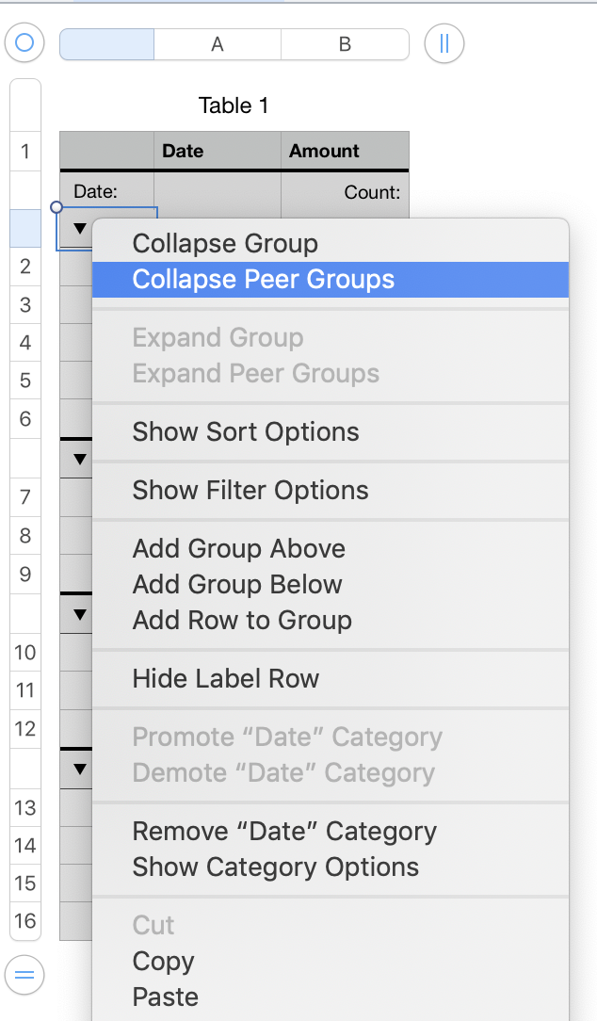Select Collapse Peer Groups menu item
Viewport: 597px width, 1021px height.
click(264, 280)
